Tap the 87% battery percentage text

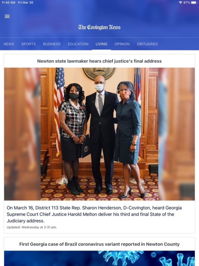point(187,3)
